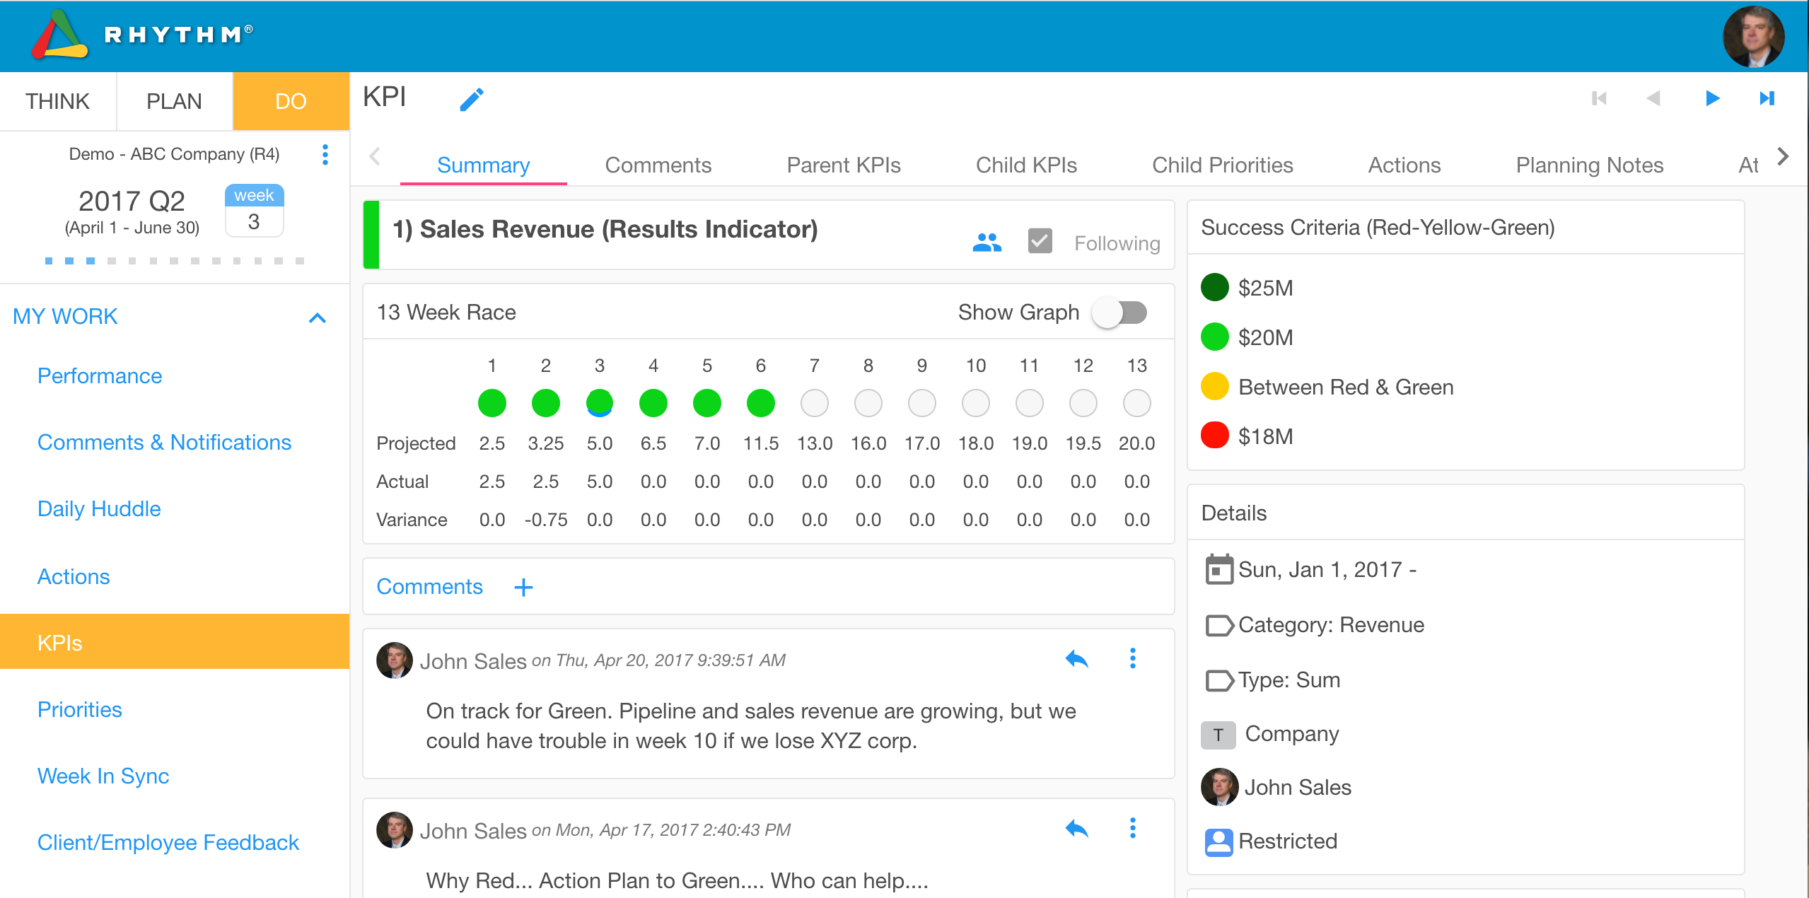1809x898 pixels.
Task: Reply to the Apr 17 comment
Action: 1076,828
